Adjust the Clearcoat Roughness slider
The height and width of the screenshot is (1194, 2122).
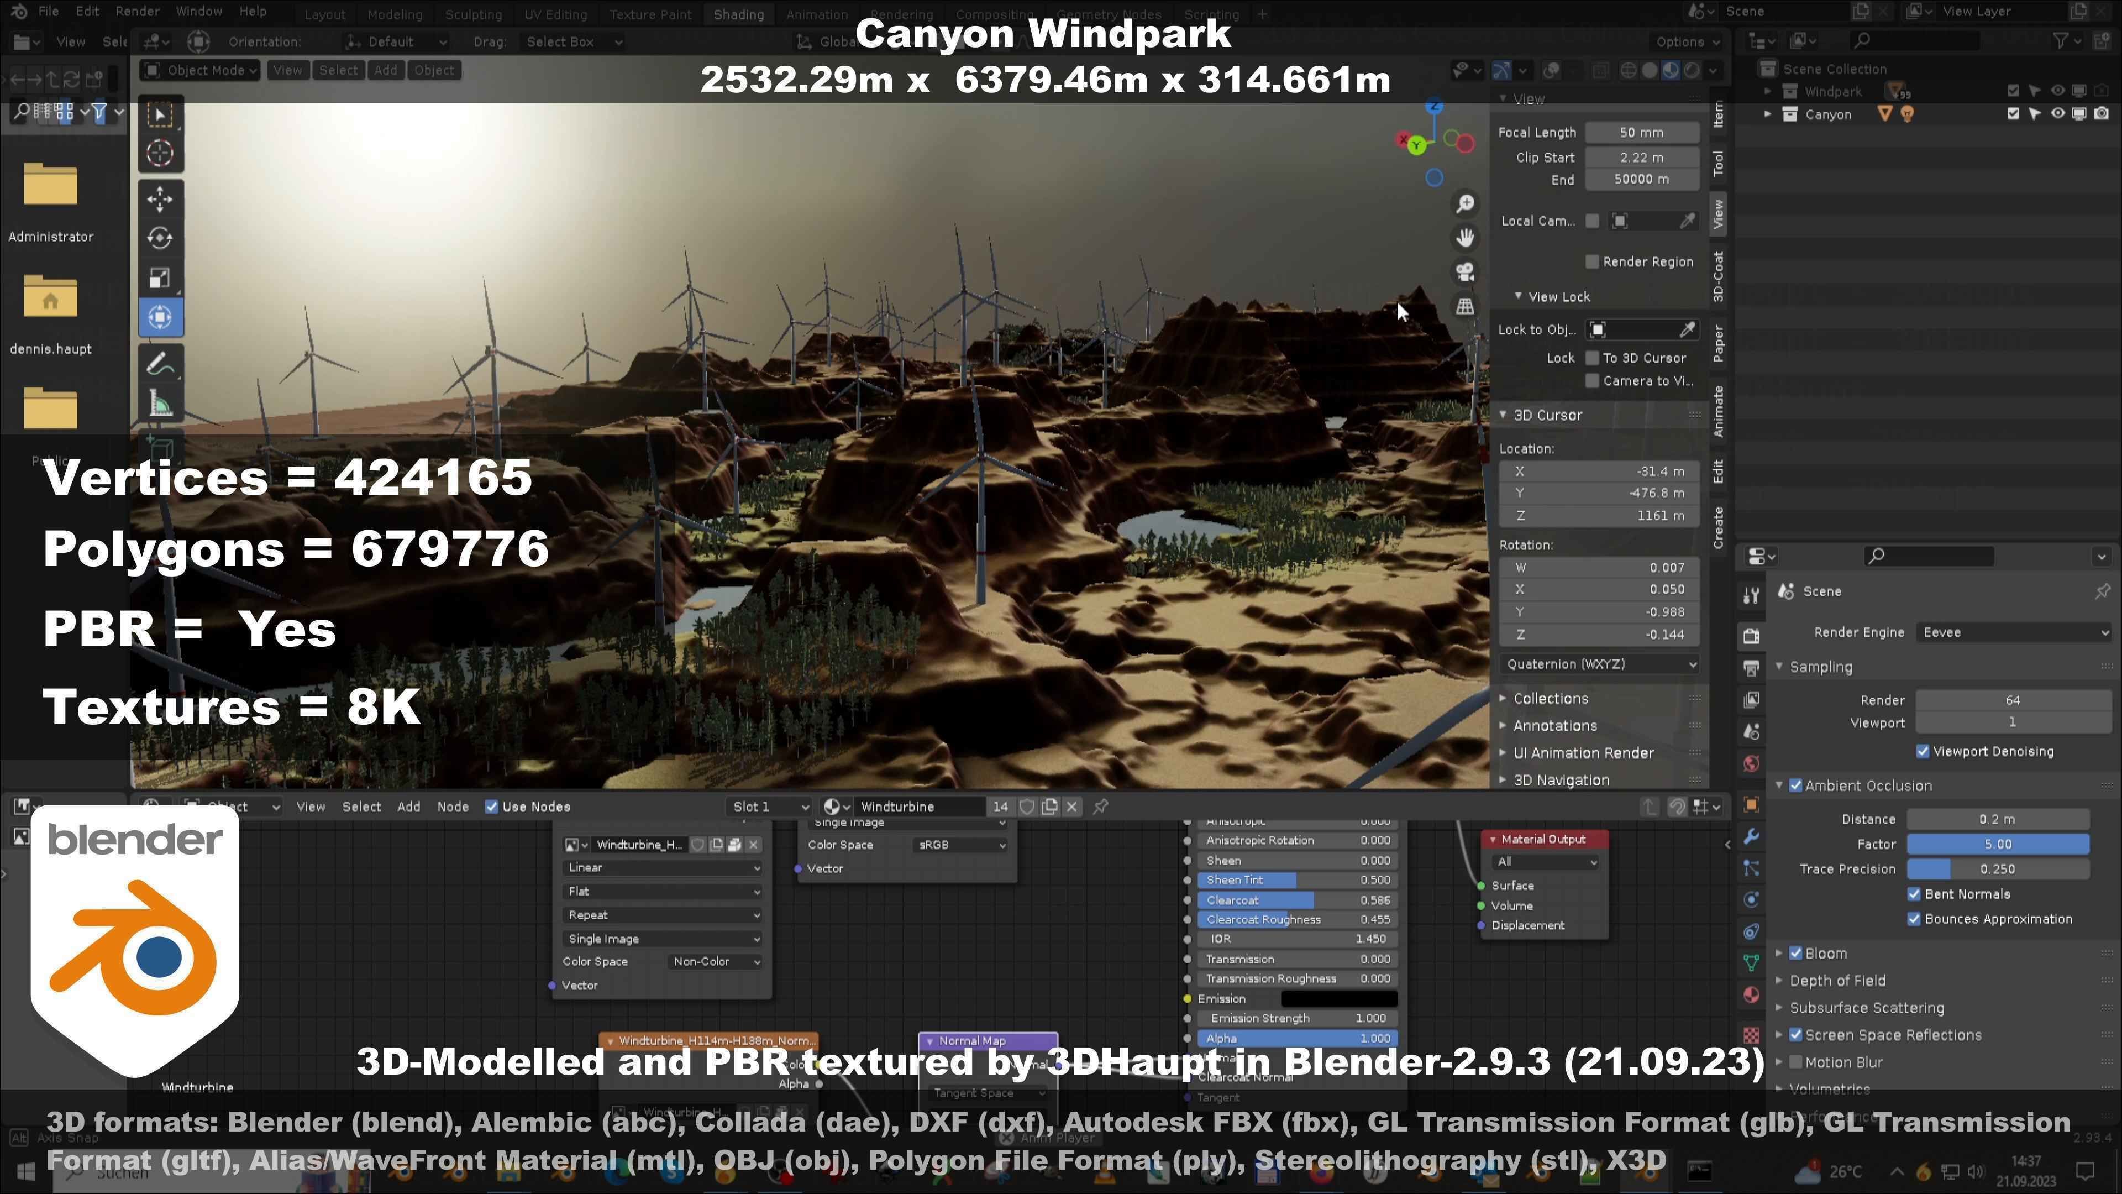[1296, 920]
